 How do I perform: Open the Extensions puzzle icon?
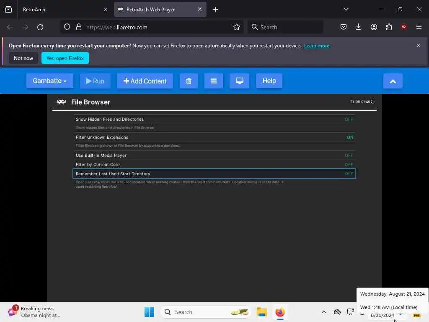pyautogui.click(x=389, y=27)
